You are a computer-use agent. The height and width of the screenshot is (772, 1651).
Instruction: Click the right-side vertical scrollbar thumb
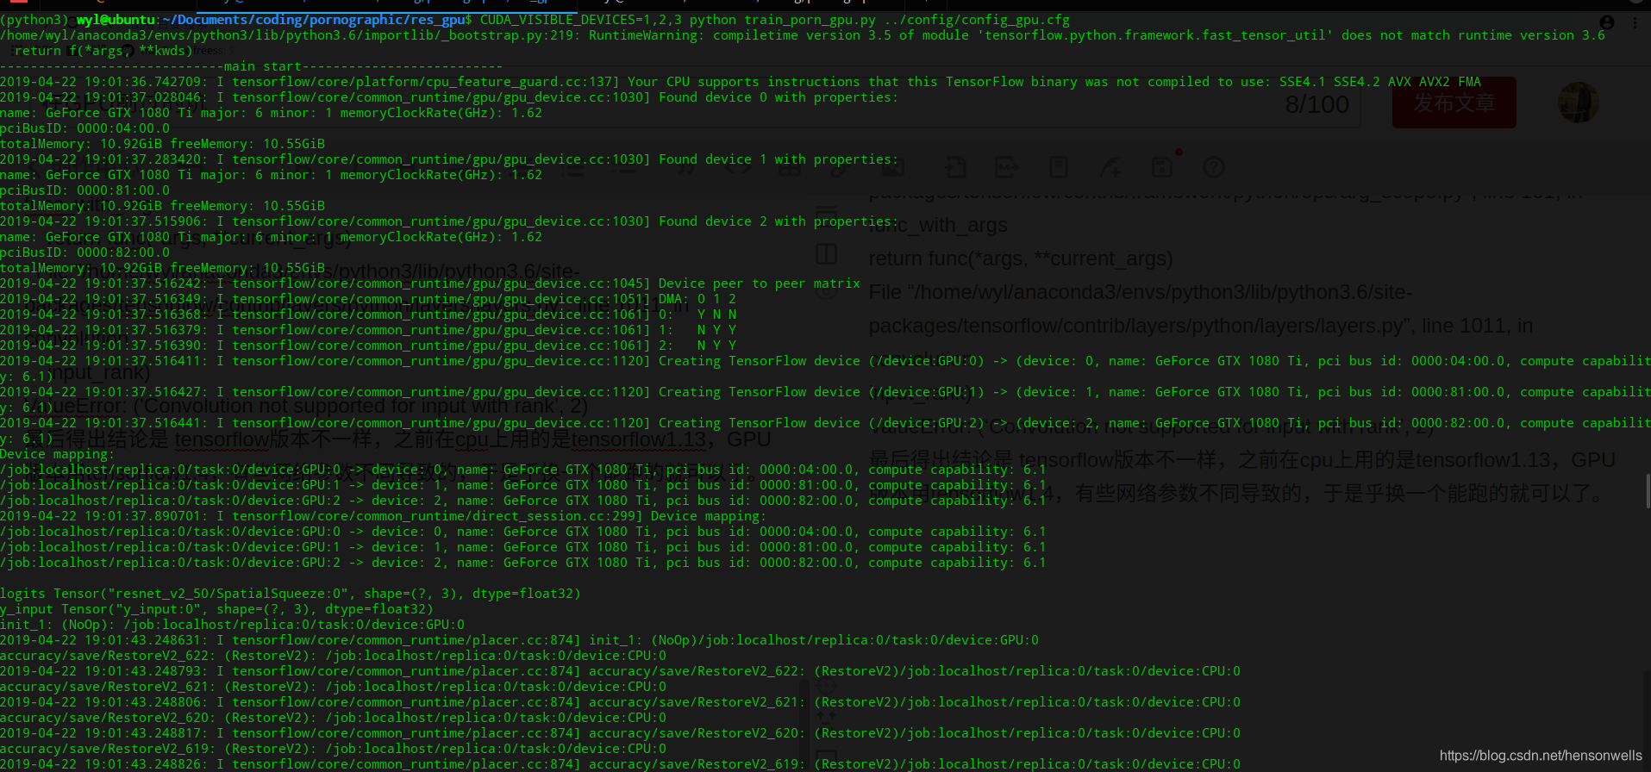[1648, 491]
